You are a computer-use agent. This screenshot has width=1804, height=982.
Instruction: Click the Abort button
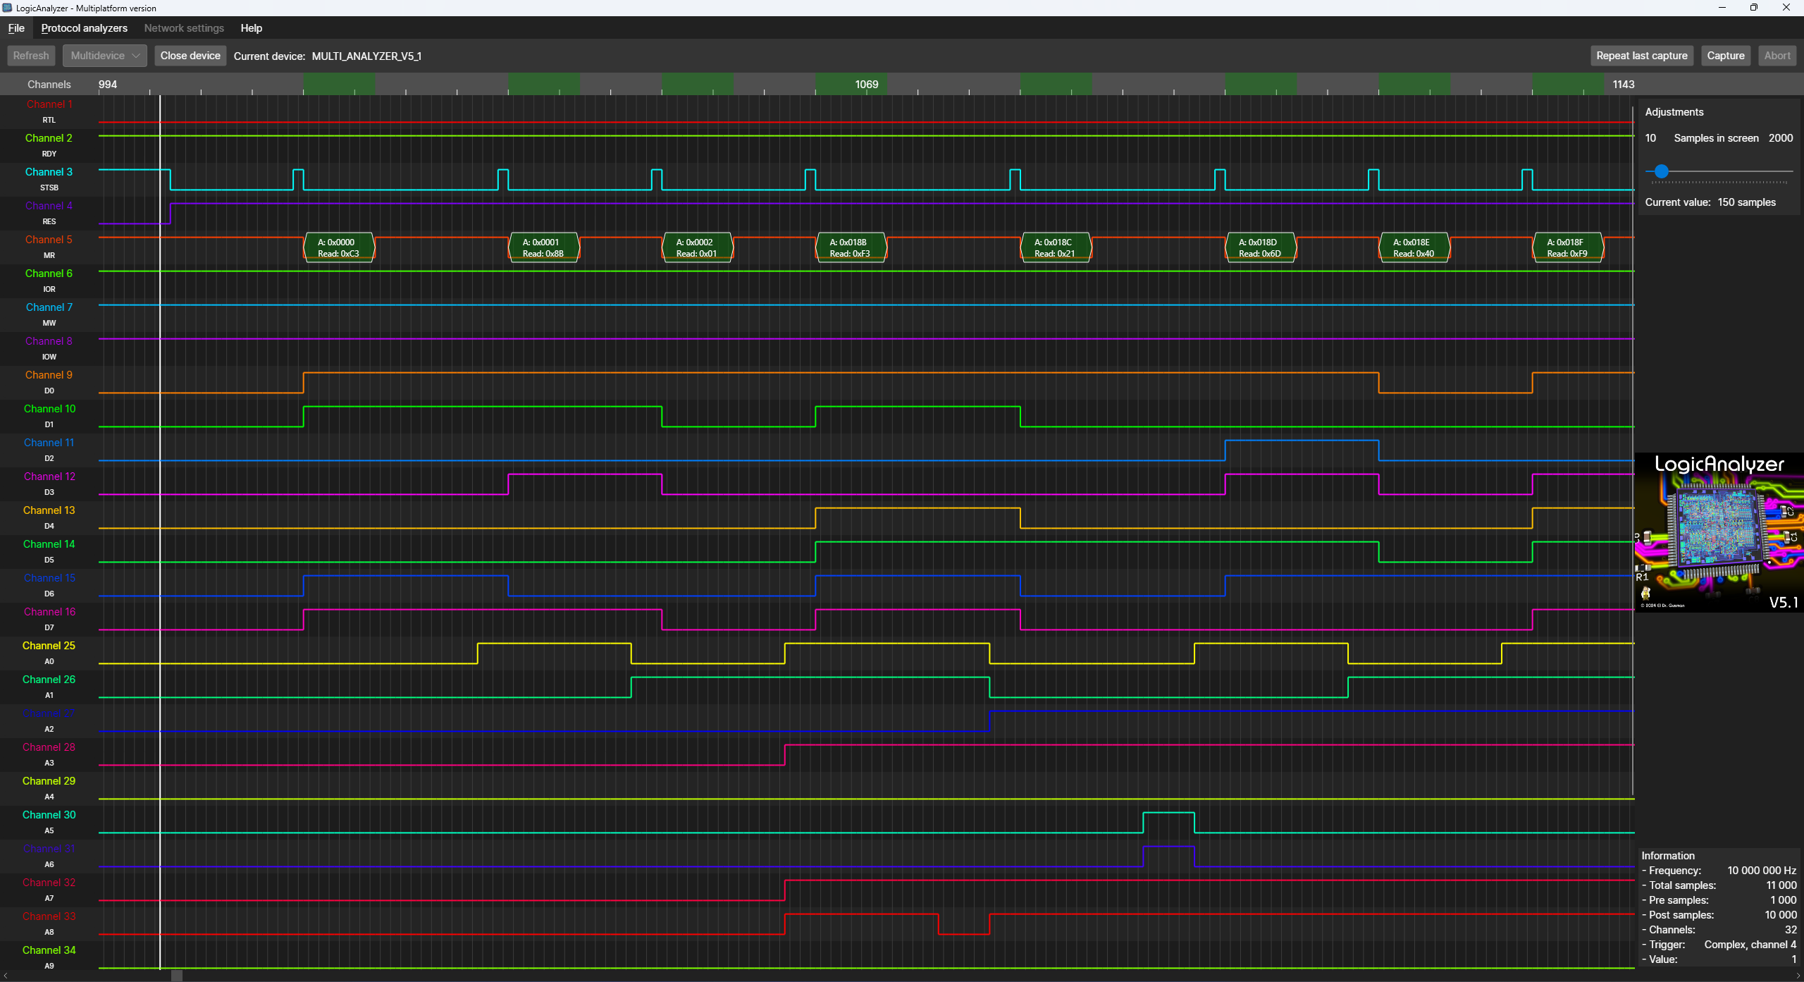(x=1777, y=56)
